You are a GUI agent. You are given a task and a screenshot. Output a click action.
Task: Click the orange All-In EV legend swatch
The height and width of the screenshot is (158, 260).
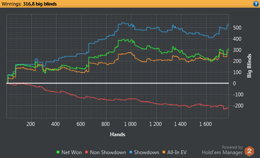pyautogui.click(x=164, y=152)
